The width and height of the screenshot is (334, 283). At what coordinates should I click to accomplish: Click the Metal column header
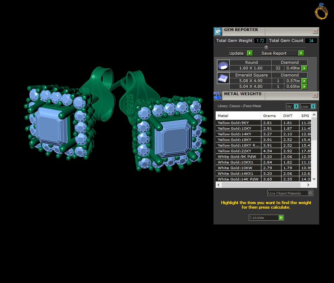(x=238, y=116)
